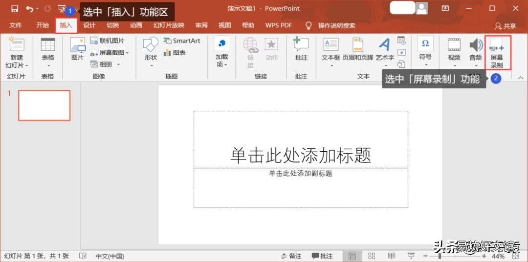Click the Photo Album (相册) tool
This screenshot has width=528, height=262.
tap(101, 64)
